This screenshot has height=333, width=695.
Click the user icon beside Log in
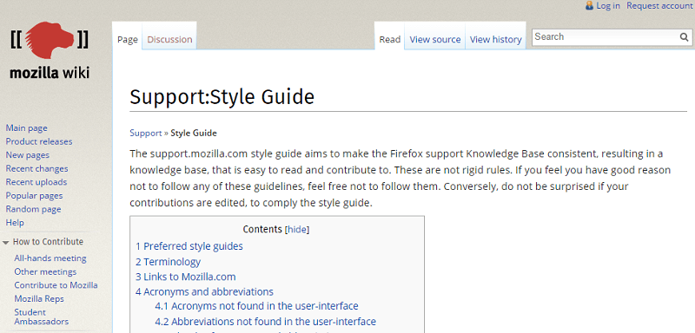pos(589,5)
